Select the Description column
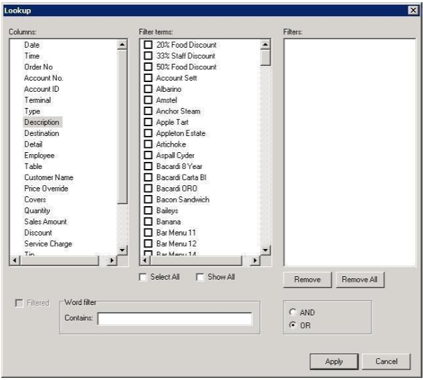 click(x=41, y=123)
